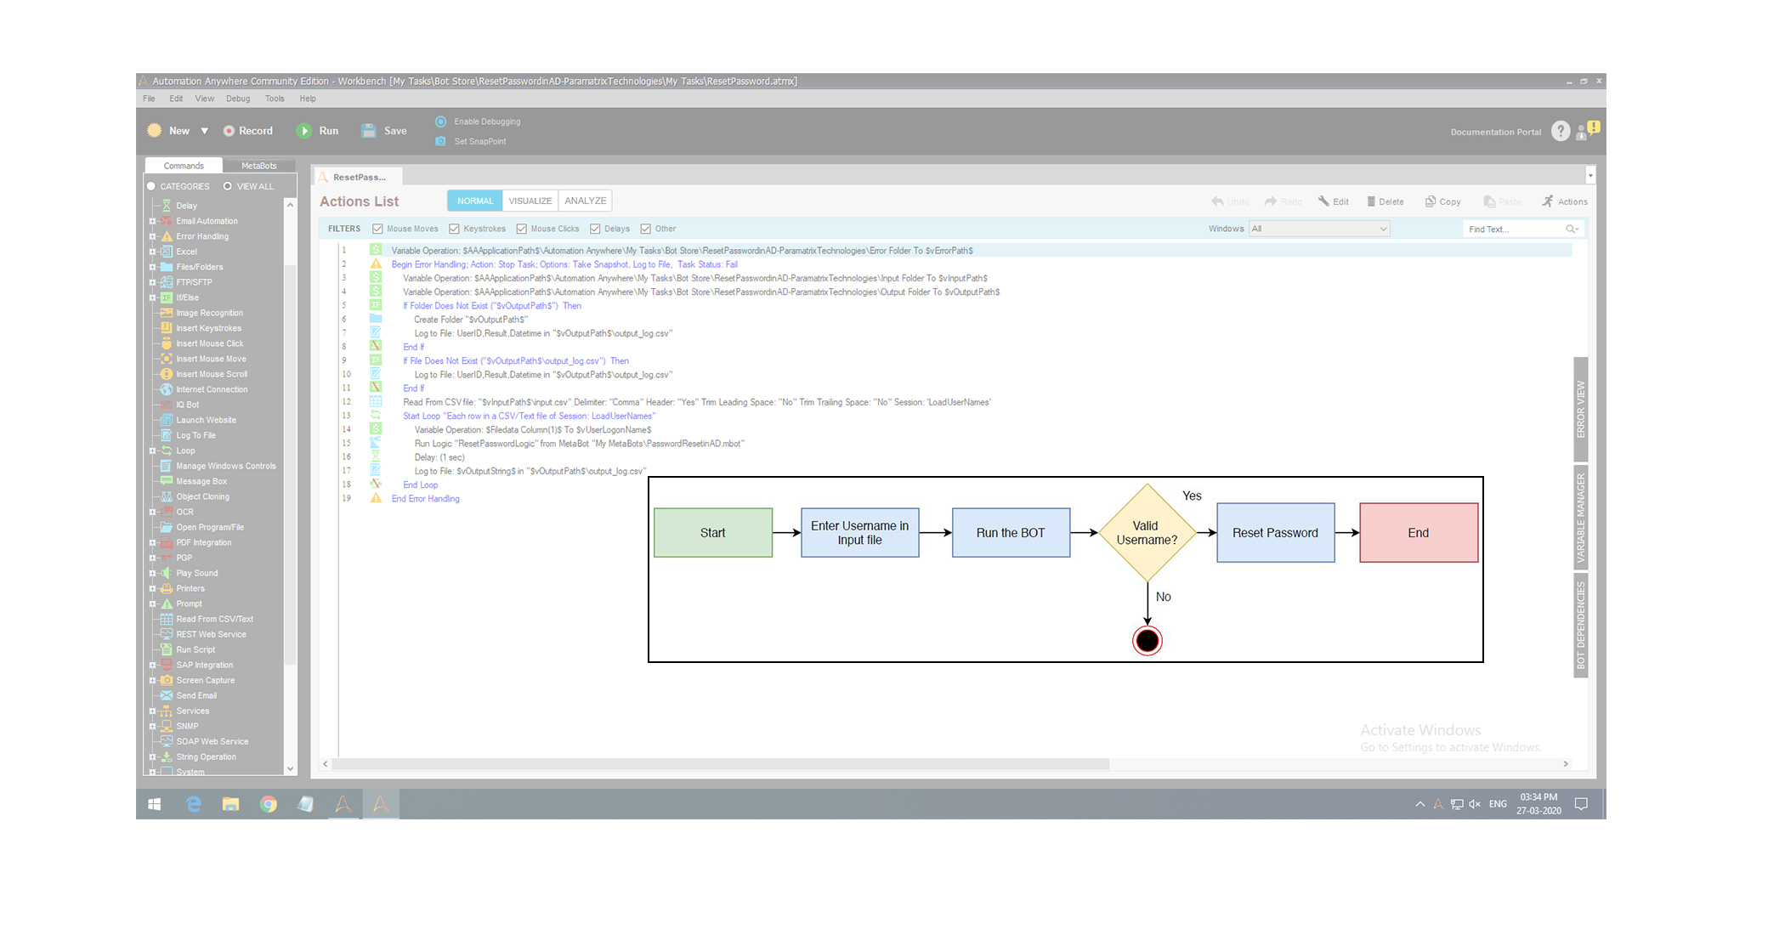The image size is (1785, 935).
Task: Open Microsoft Edge from the taskbar
Action: click(x=194, y=804)
